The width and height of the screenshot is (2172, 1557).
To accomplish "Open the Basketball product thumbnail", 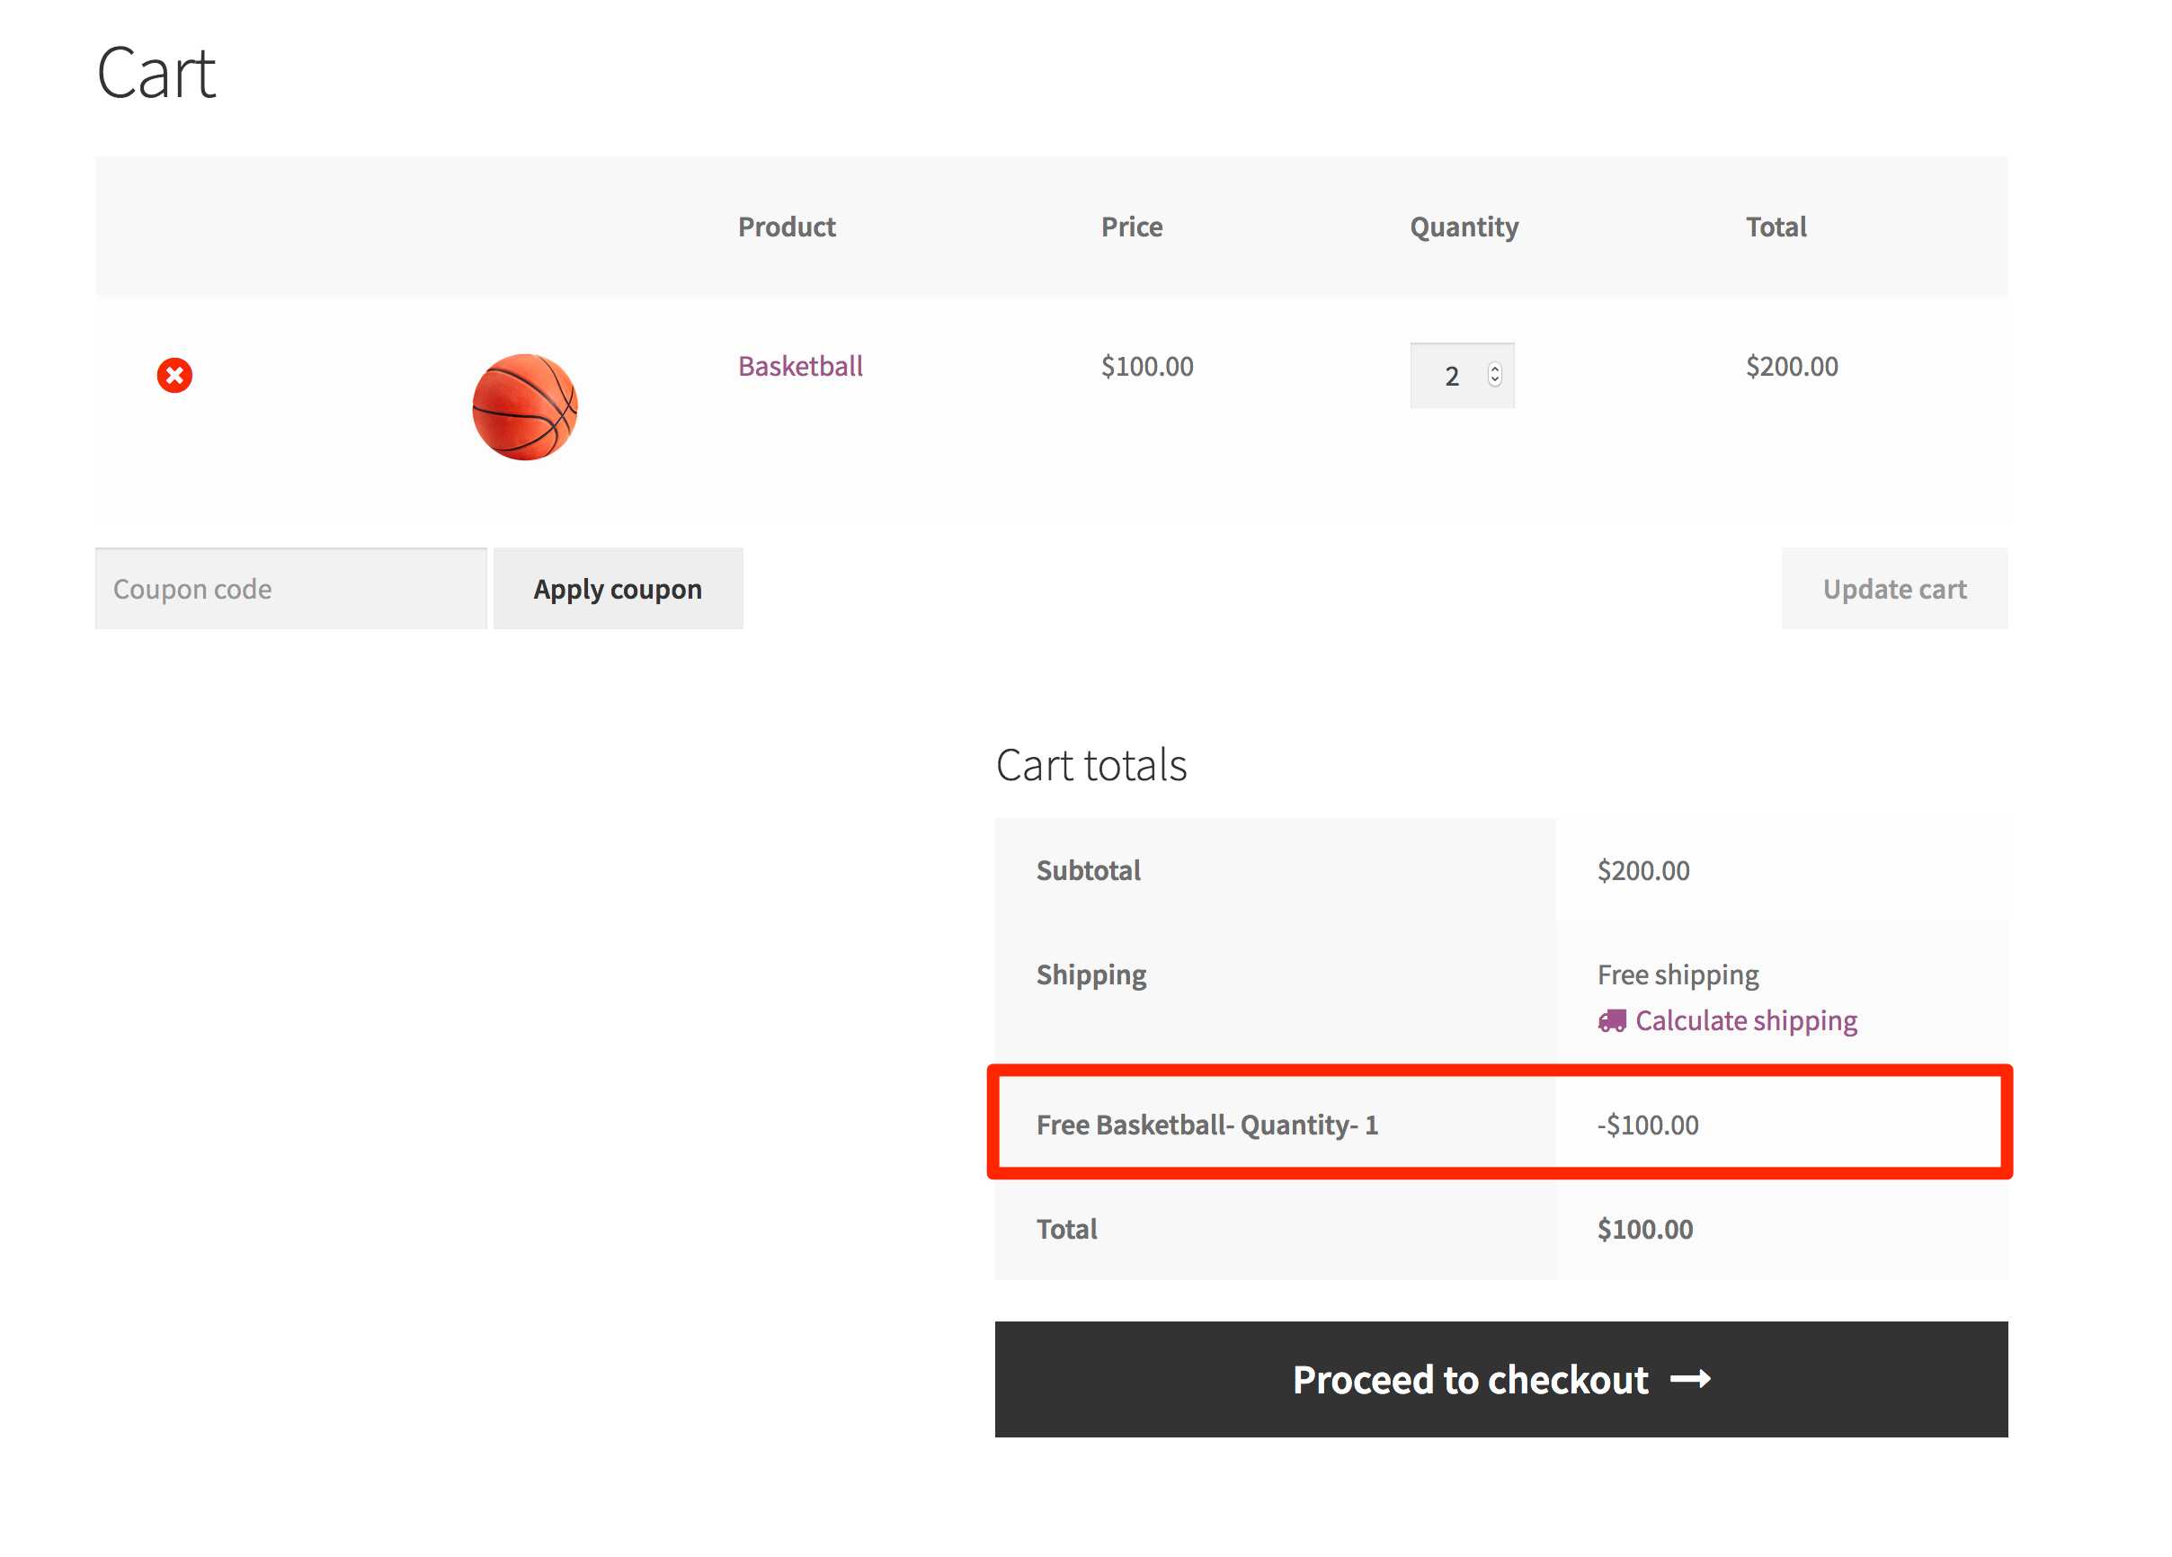I will [x=525, y=407].
